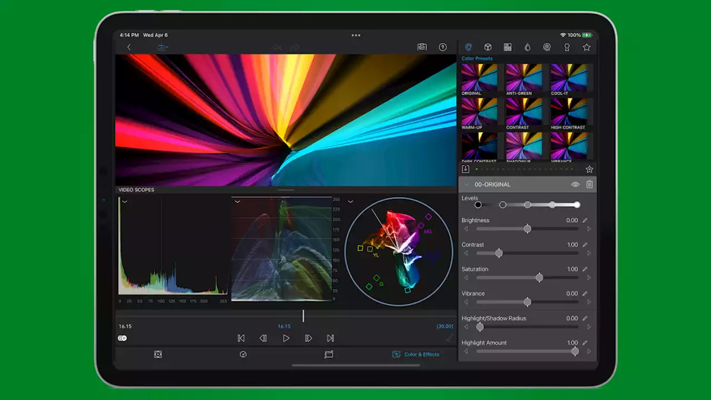
Task: Click the Wi-Fi status icon
Action: tap(563, 35)
